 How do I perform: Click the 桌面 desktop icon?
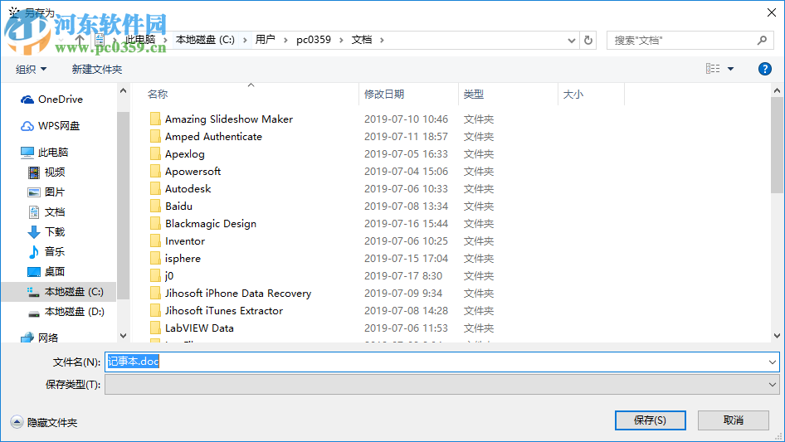[33, 272]
